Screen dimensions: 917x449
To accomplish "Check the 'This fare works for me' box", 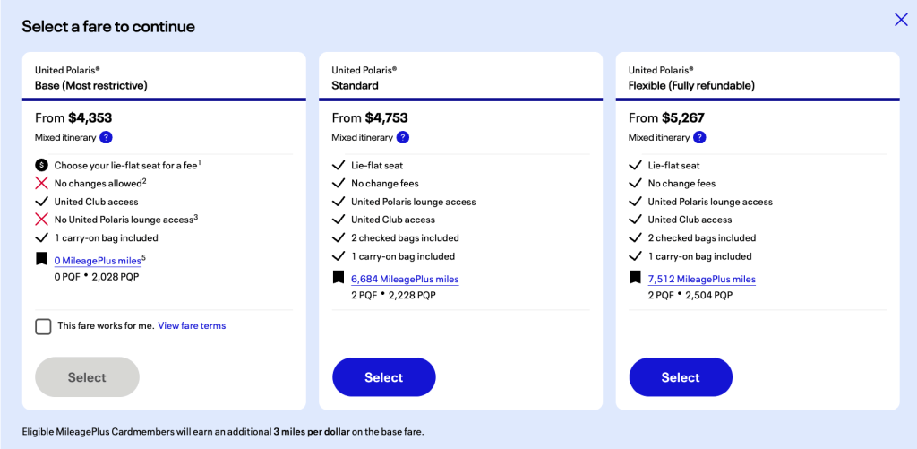I will (43, 326).
